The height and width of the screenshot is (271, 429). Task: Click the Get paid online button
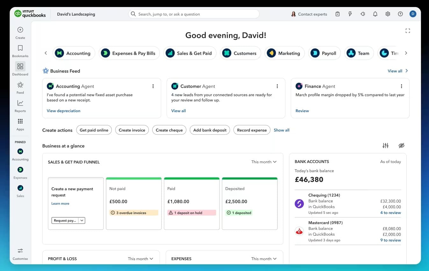point(94,130)
